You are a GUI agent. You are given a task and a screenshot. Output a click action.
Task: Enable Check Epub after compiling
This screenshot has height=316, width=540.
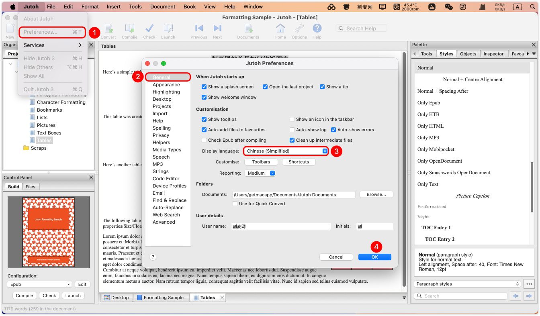click(205, 140)
